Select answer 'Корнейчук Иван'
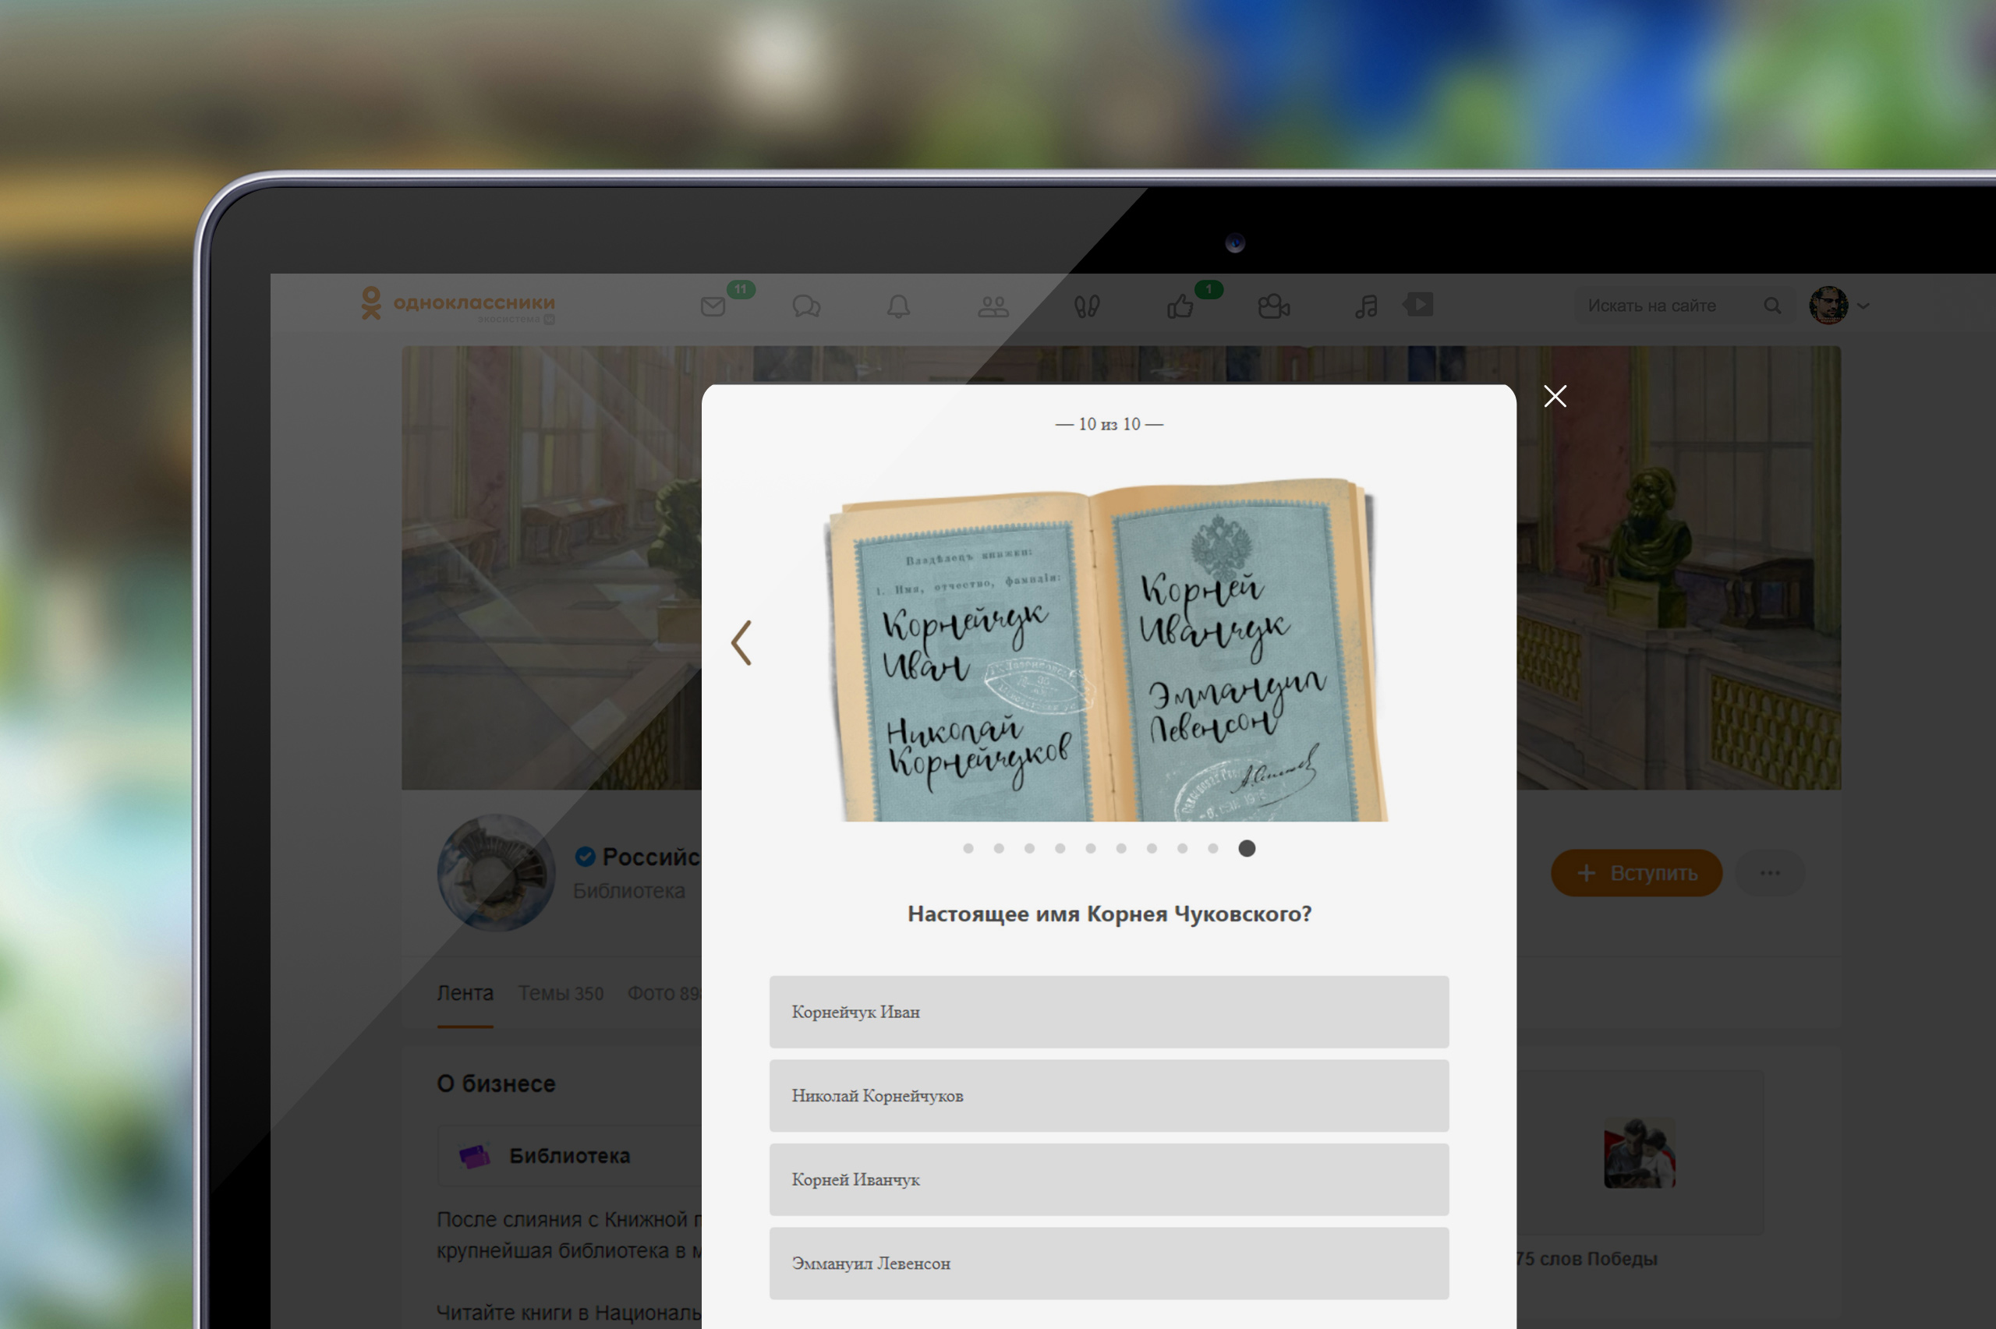The height and width of the screenshot is (1329, 1996). click(1109, 1011)
